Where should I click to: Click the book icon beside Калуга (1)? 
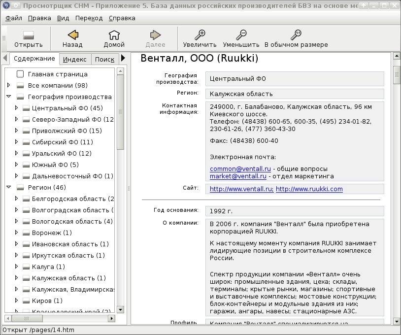coord(26,267)
